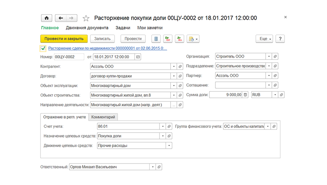Click the Сумма доли amount field
The width and height of the screenshot is (327, 185).
[226, 95]
